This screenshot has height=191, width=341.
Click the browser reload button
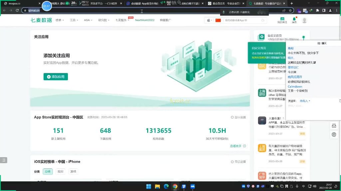17,10
